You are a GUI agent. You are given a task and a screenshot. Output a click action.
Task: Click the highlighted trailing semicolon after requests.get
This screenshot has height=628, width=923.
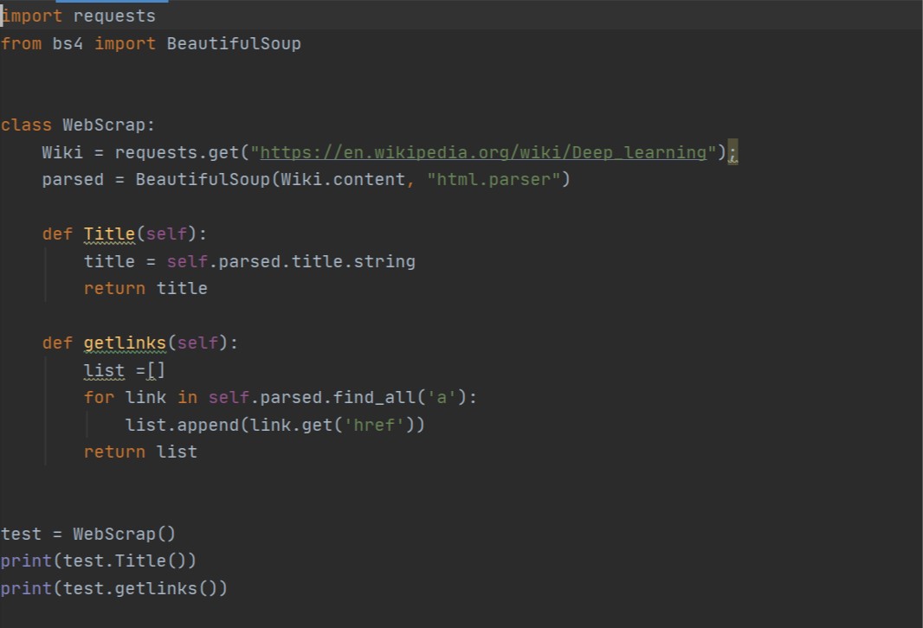pos(733,153)
